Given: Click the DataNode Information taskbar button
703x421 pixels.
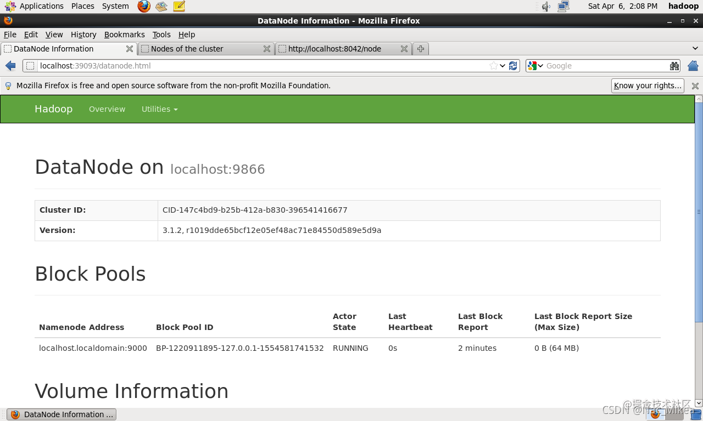Looking at the screenshot, I should coord(62,414).
